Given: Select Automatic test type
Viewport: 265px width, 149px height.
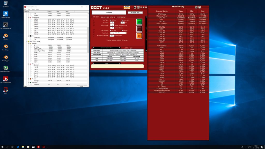Looking at the screenshot, I should [x=122, y=20].
